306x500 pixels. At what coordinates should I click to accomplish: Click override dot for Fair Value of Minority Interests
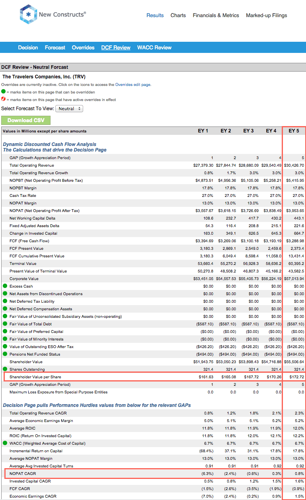tap(5, 339)
